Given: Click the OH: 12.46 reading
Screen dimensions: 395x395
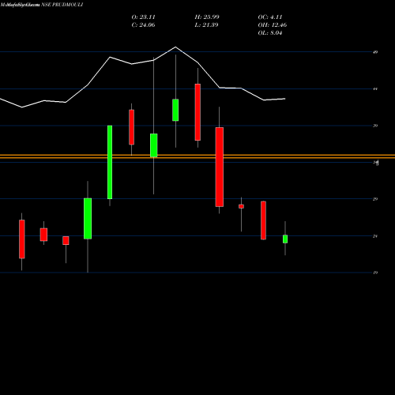Looking at the screenshot, I should pyautogui.click(x=273, y=24).
